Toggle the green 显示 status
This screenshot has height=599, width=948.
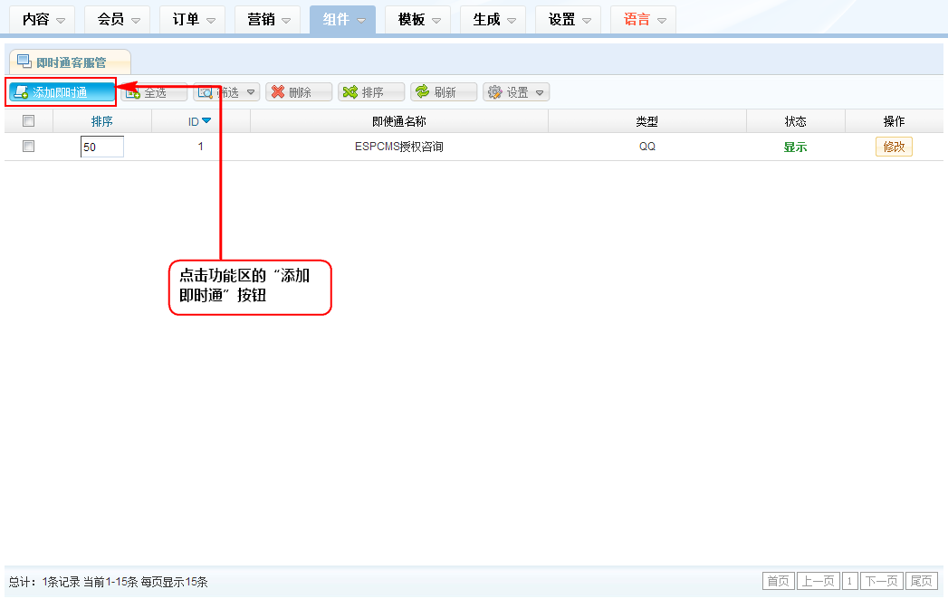[795, 147]
